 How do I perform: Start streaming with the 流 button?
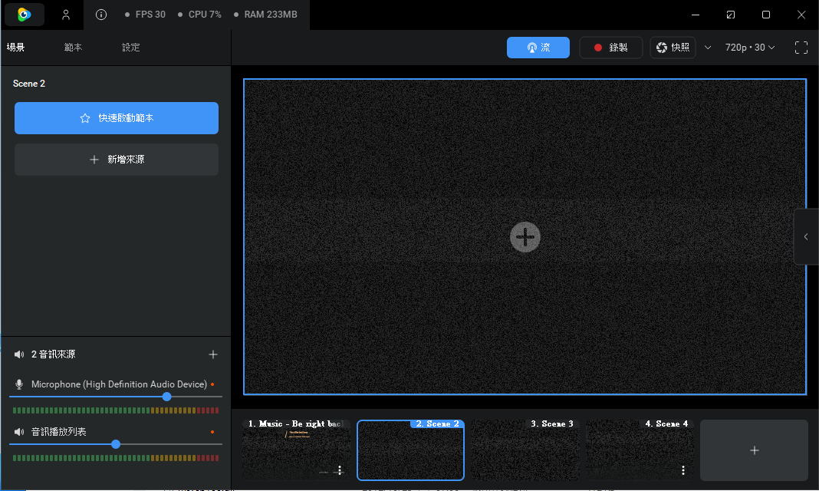[538, 48]
